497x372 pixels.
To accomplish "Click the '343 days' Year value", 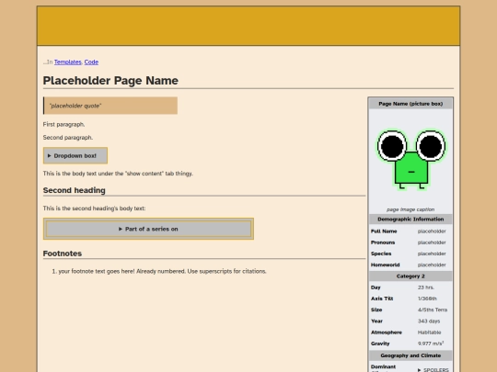I will point(429,321).
